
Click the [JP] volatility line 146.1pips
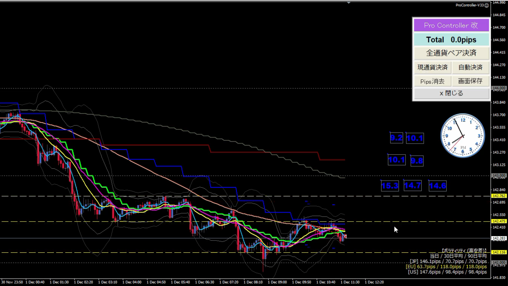pyautogui.click(x=448, y=261)
